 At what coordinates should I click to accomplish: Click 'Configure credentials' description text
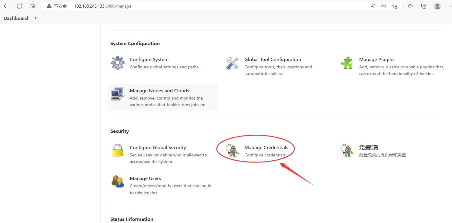[x=265, y=155]
